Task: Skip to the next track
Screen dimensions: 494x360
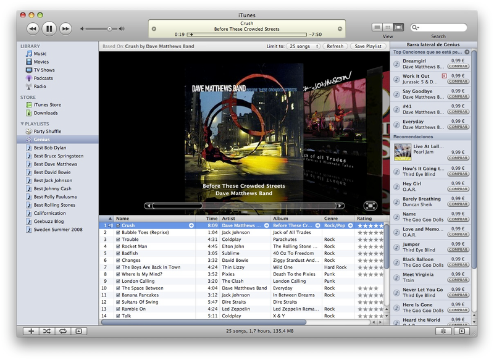Action: click(65, 28)
